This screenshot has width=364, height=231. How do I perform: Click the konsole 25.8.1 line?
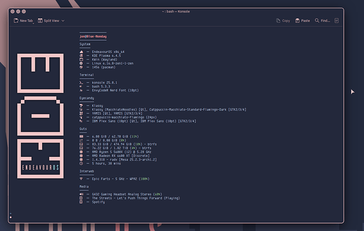click(x=104, y=82)
